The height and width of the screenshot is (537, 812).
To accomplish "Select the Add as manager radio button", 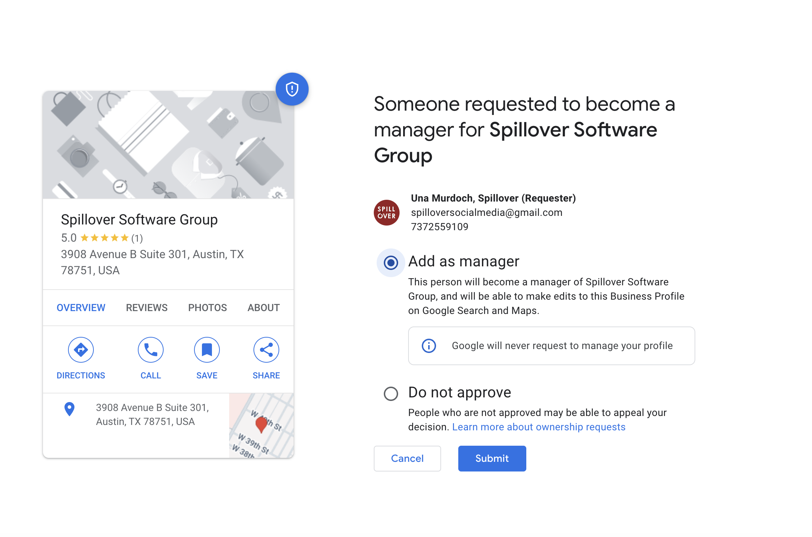I will click(391, 263).
